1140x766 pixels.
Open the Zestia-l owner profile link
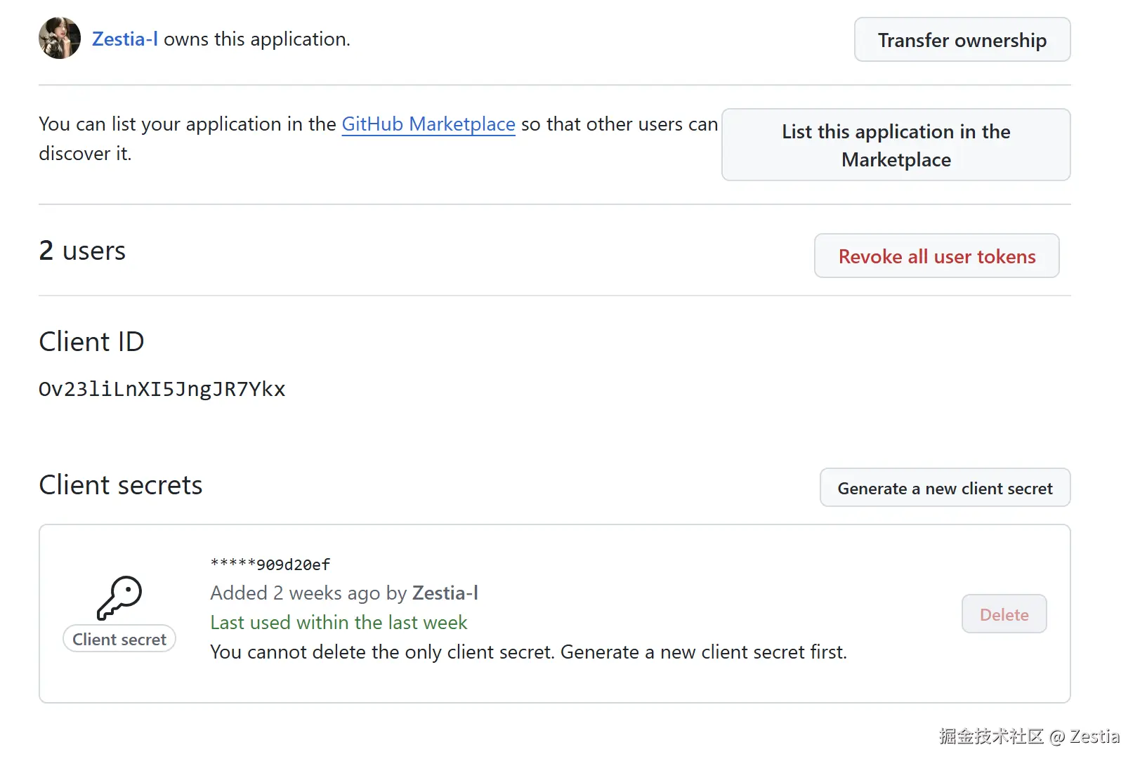[125, 39]
